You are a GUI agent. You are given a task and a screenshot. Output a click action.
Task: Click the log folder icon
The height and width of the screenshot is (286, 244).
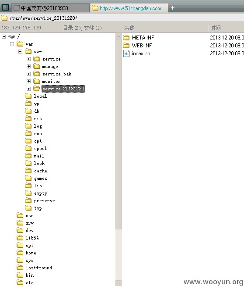pos(28,126)
